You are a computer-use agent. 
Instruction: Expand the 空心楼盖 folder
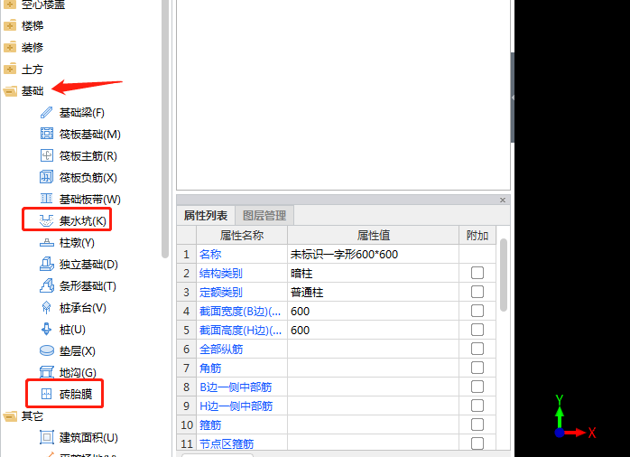10,5
